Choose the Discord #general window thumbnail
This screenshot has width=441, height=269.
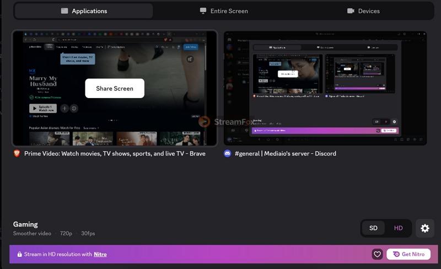pyautogui.click(x=325, y=88)
